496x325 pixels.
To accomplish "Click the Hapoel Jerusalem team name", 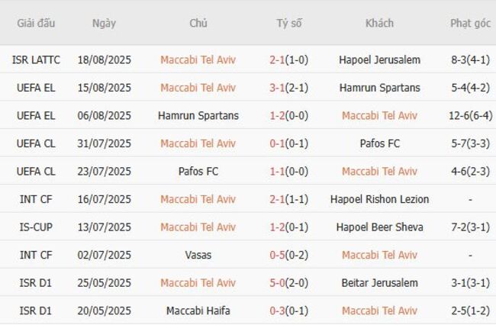I will (379, 60).
